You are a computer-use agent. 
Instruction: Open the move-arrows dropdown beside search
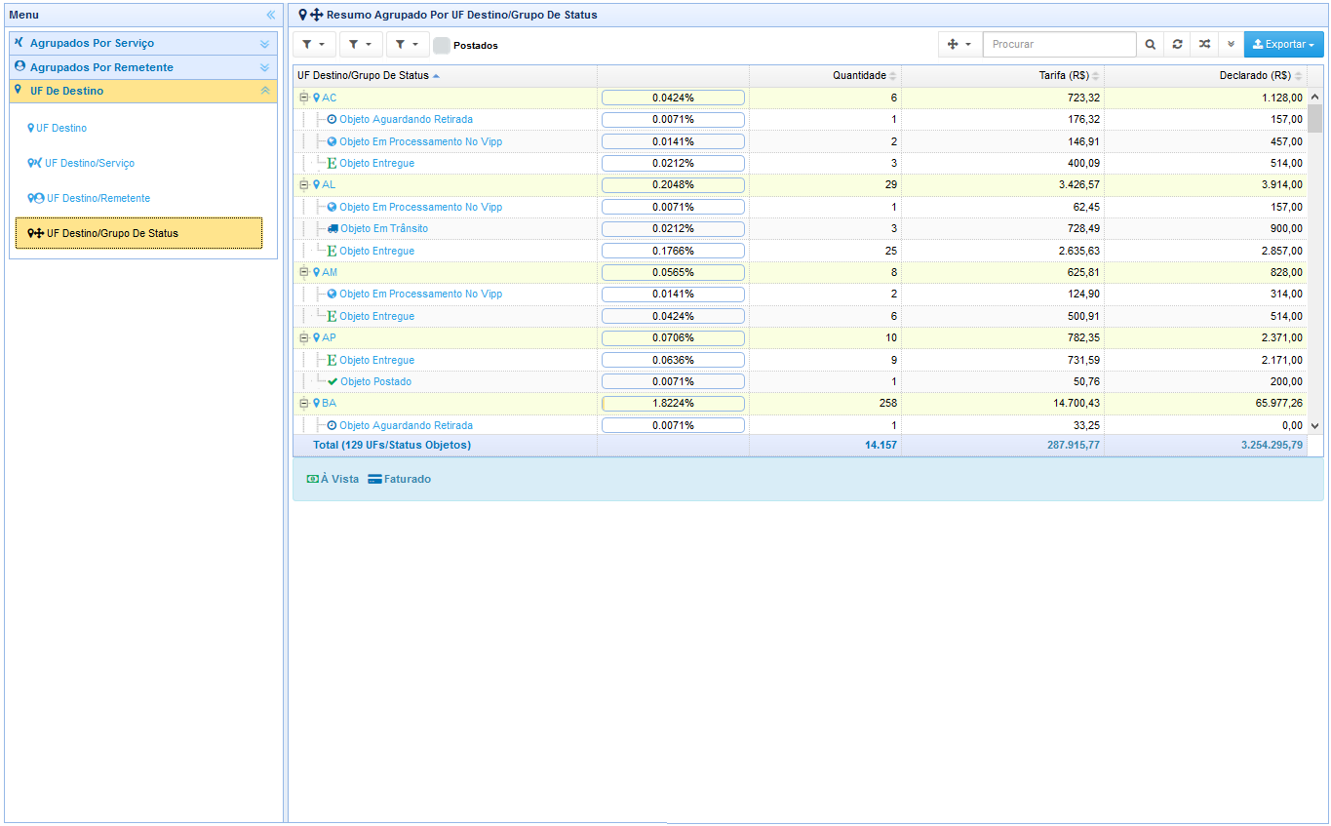coord(959,45)
